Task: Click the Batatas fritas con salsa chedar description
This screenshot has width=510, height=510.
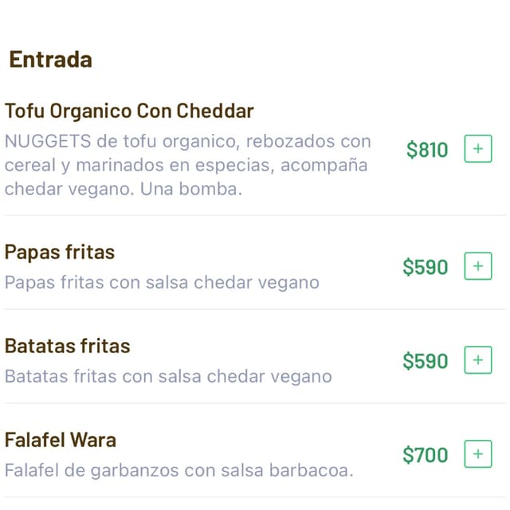Action: tap(168, 376)
